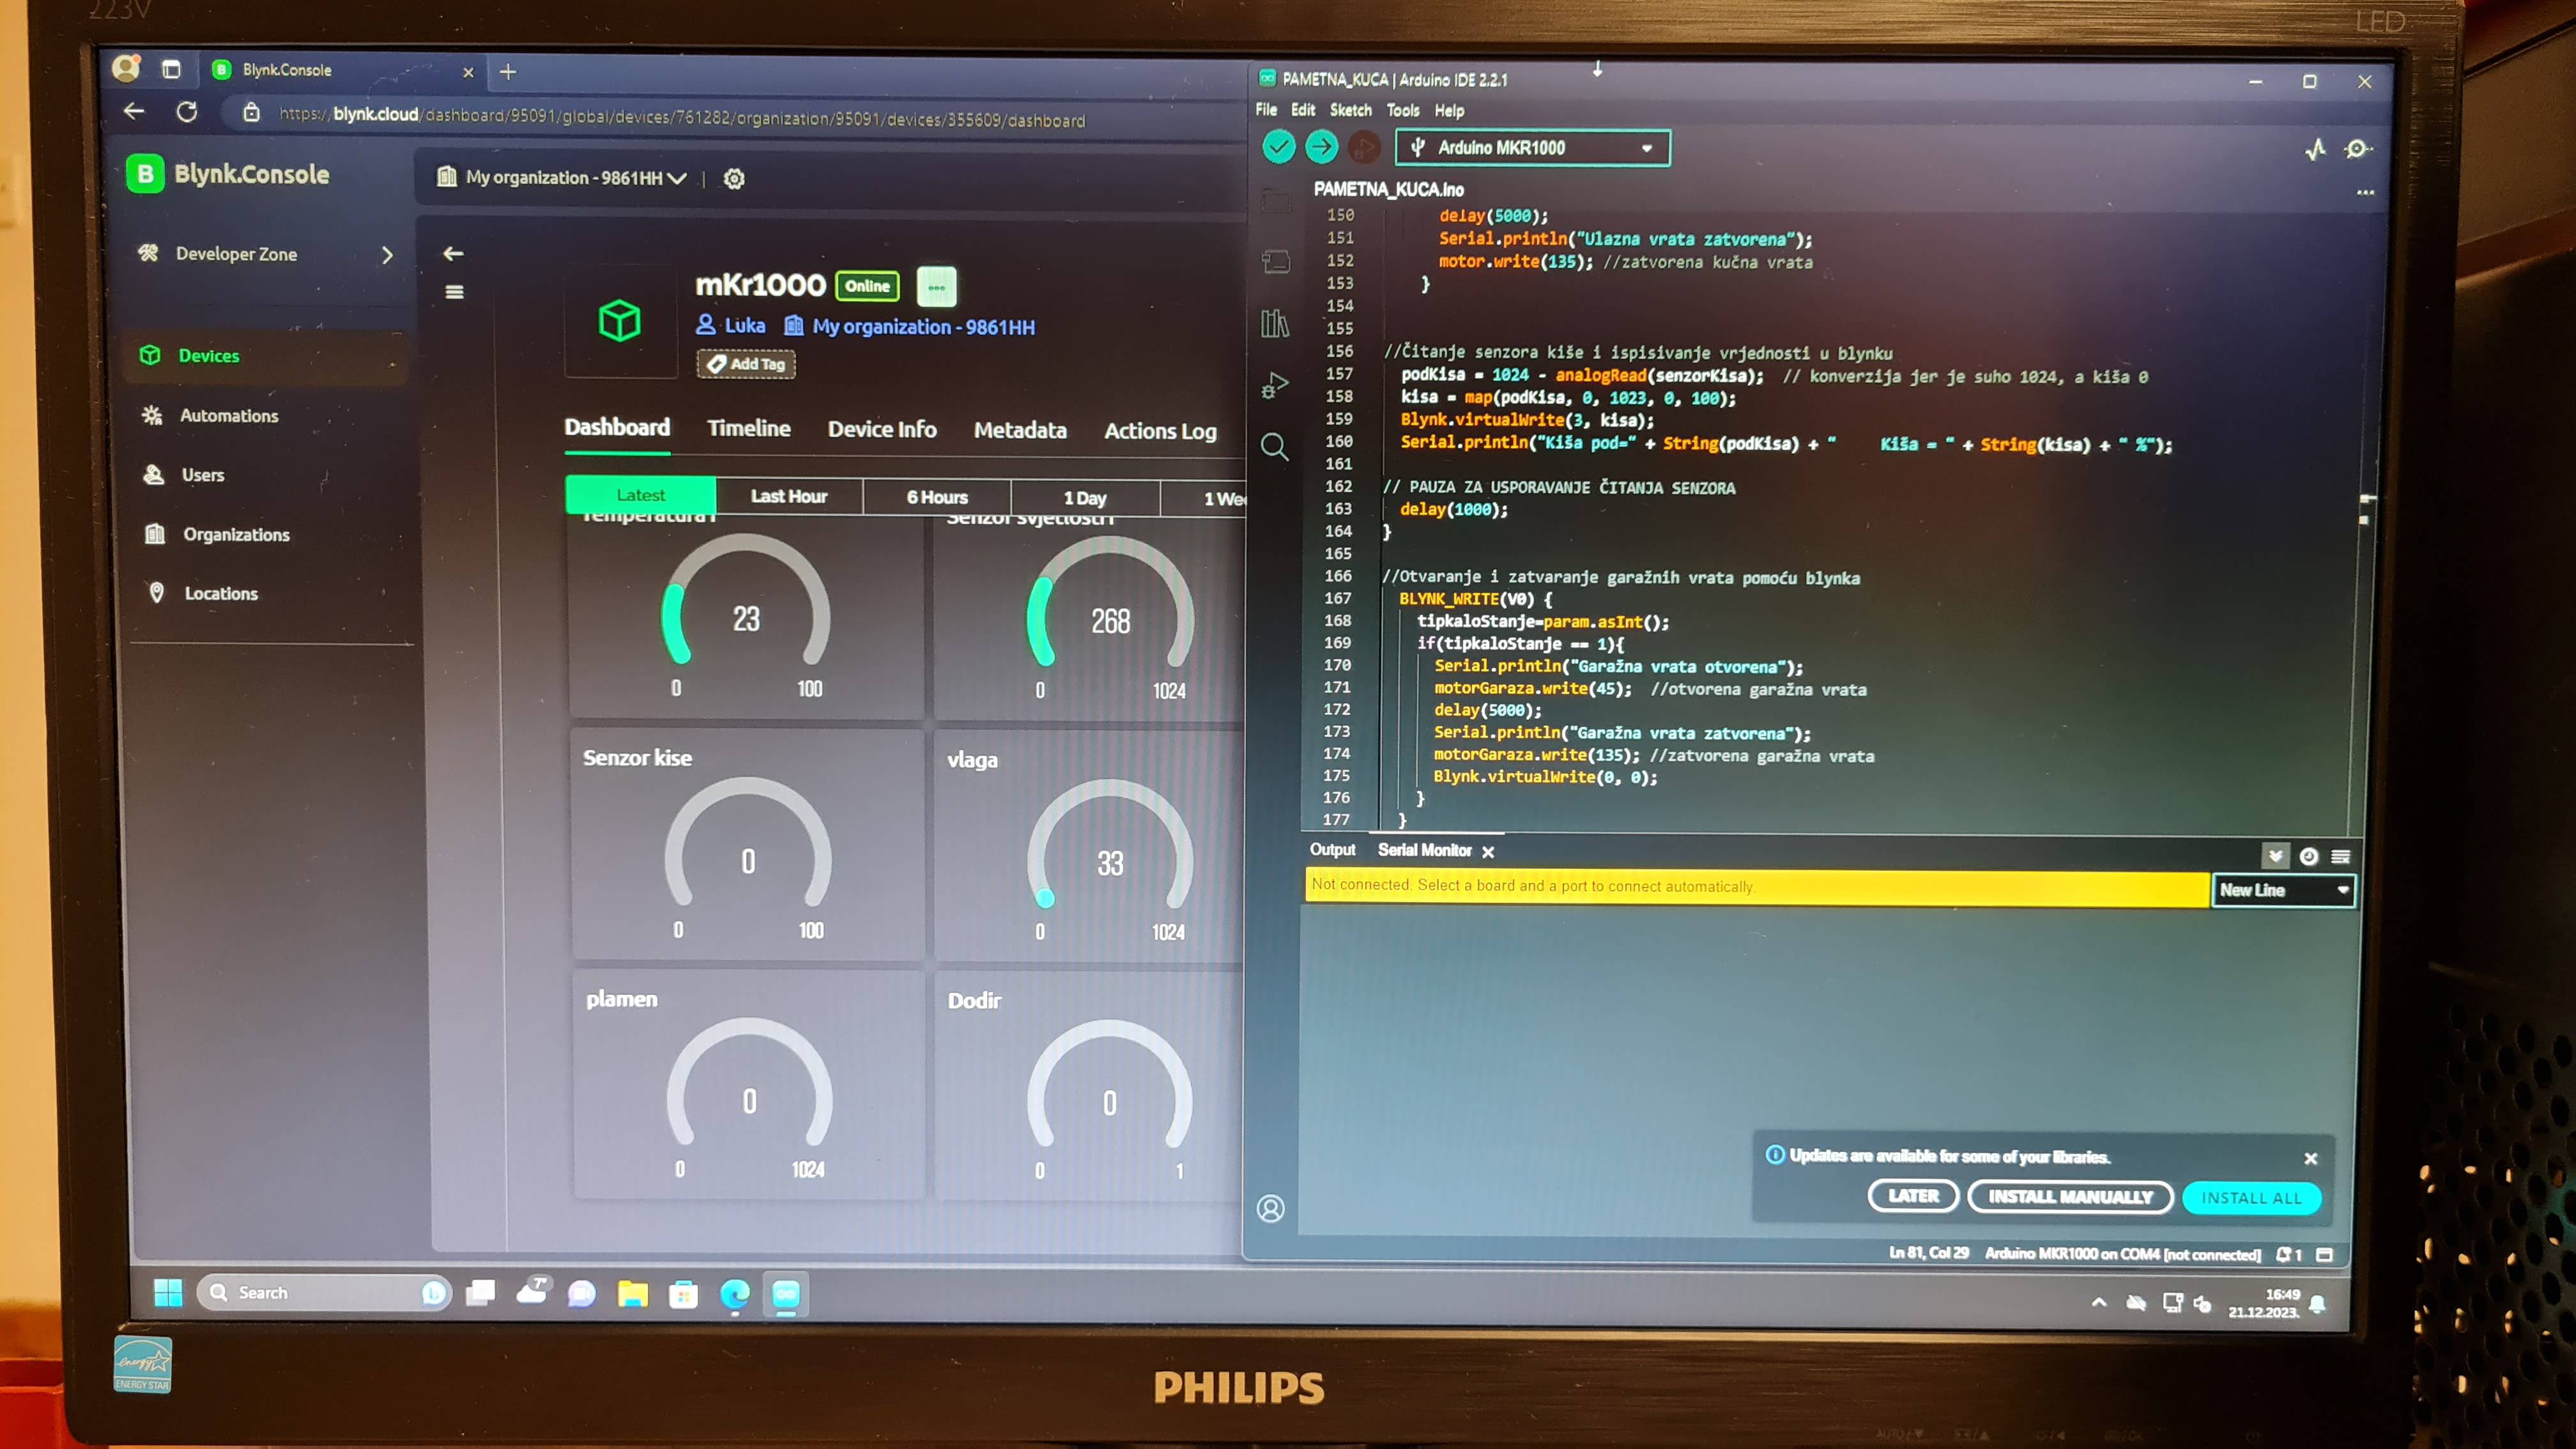The width and height of the screenshot is (2576, 1449).
Task: Click the Windows Start button
Action: point(168,1293)
